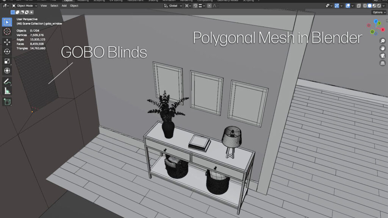The width and height of the screenshot is (388, 218).
Task: Toggle camera view with camera icon
Action: [x=383, y=56]
